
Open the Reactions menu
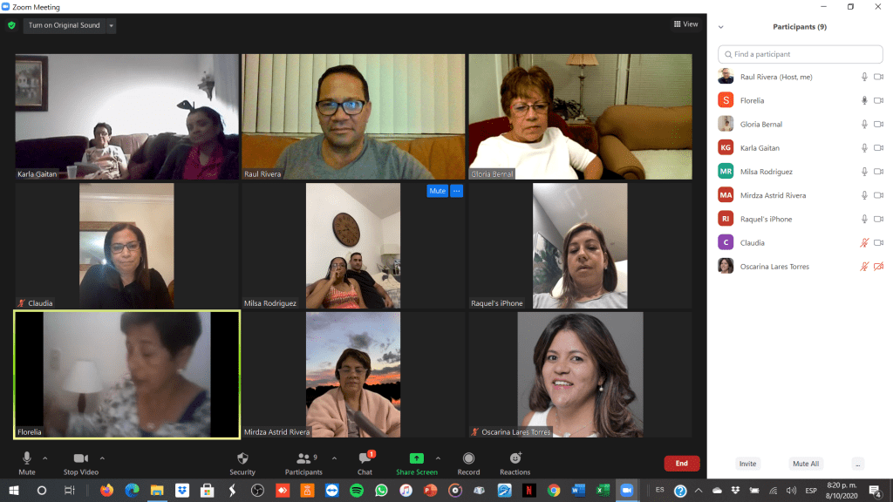click(515, 458)
